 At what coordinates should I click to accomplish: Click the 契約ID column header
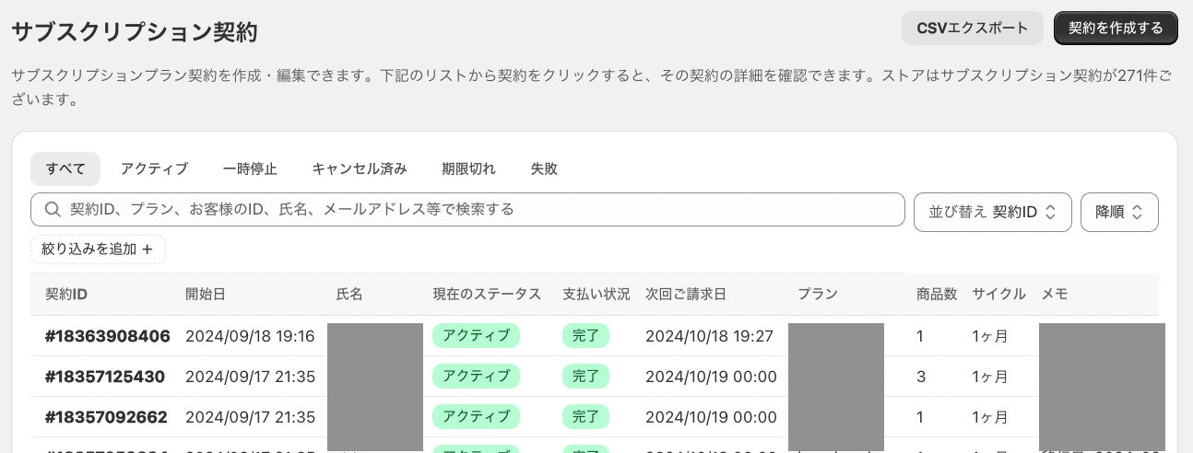[66, 295]
